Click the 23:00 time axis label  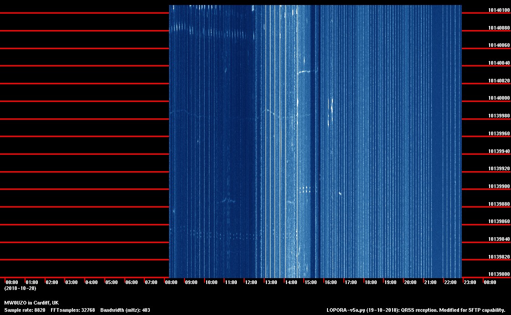click(470, 283)
